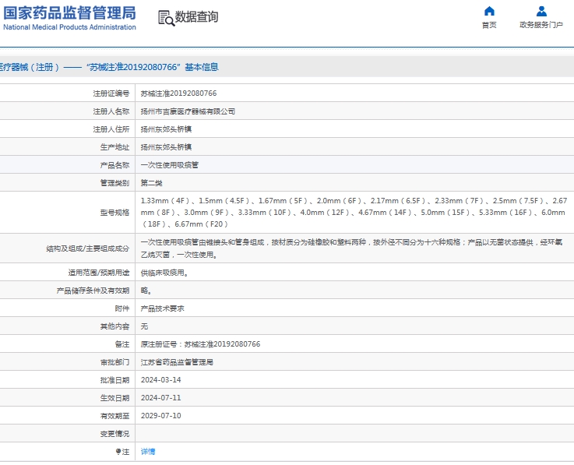
Task: Click management class value 第二类
Action: pyautogui.click(x=152, y=183)
